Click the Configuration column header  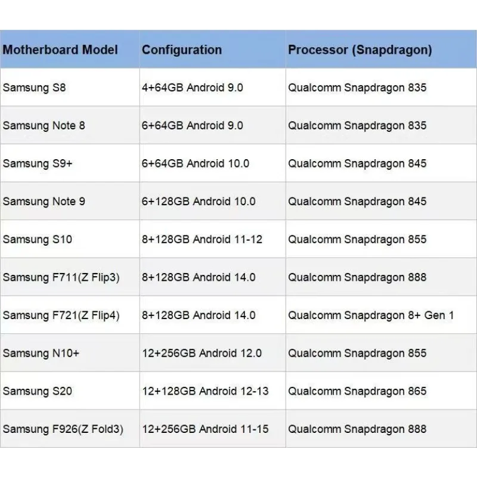coord(182,49)
